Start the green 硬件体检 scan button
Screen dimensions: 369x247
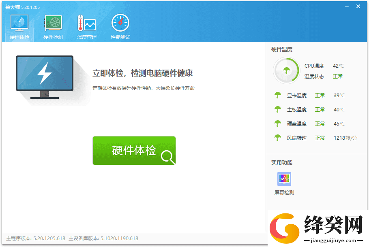pos(134,150)
